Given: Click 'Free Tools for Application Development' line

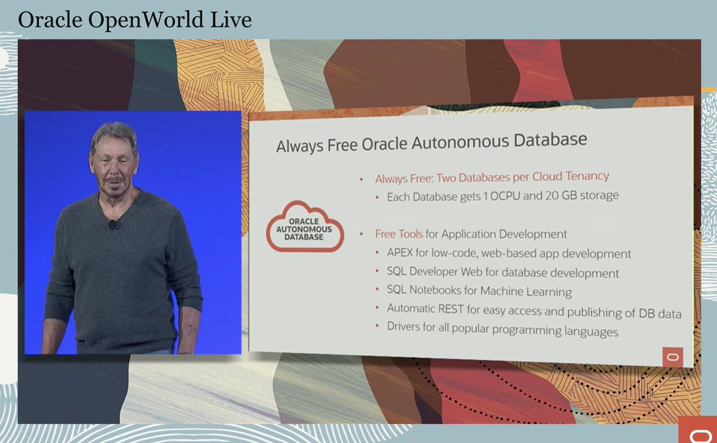Looking at the screenshot, I should (x=471, y=234).
